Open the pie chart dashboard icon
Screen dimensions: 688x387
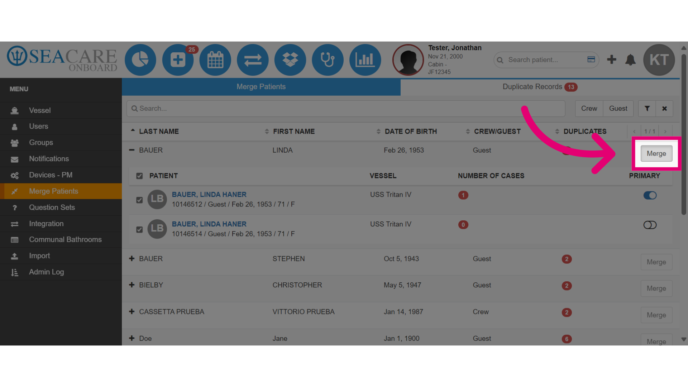point(140,60)
